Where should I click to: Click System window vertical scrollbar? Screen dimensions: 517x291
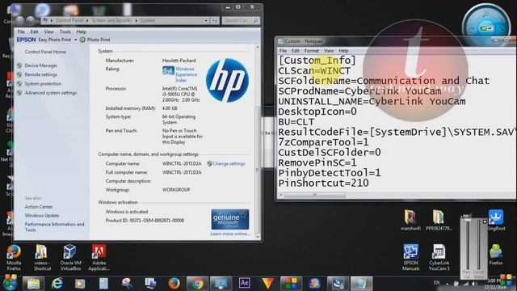tap(258, 142)
